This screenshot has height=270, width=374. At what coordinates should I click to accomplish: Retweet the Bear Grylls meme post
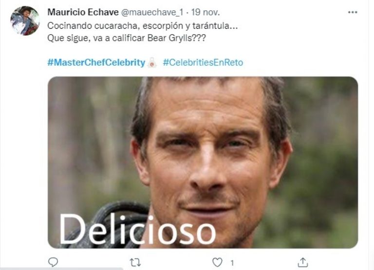tap(135, 262)
